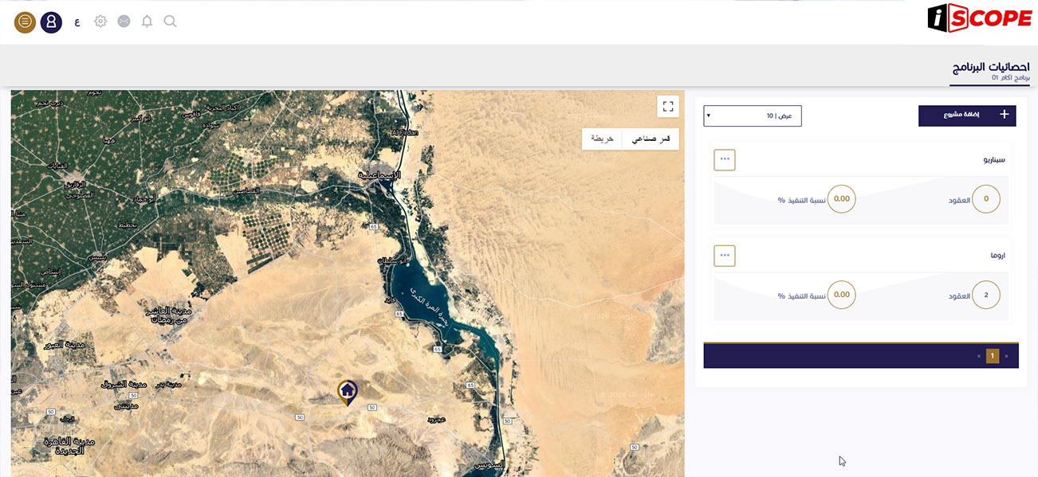Select the احصائيات البرنامج tab heading
Screen dimensions: 1038x477
[989, 67]
